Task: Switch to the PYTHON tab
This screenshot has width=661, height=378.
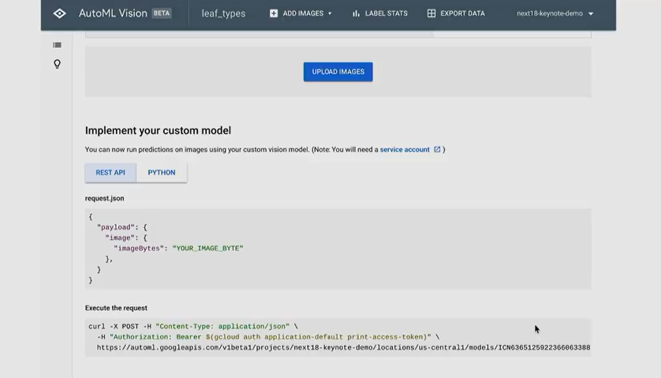Action: coord(162,173)
